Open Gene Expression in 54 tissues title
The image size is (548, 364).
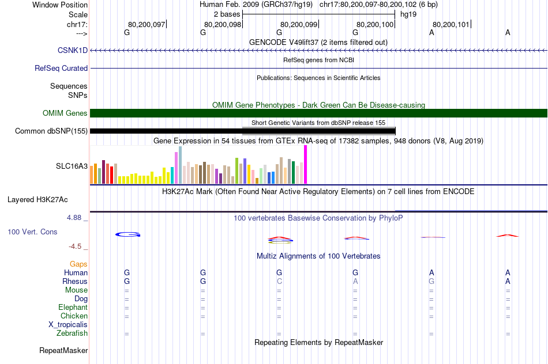[318, 141]
